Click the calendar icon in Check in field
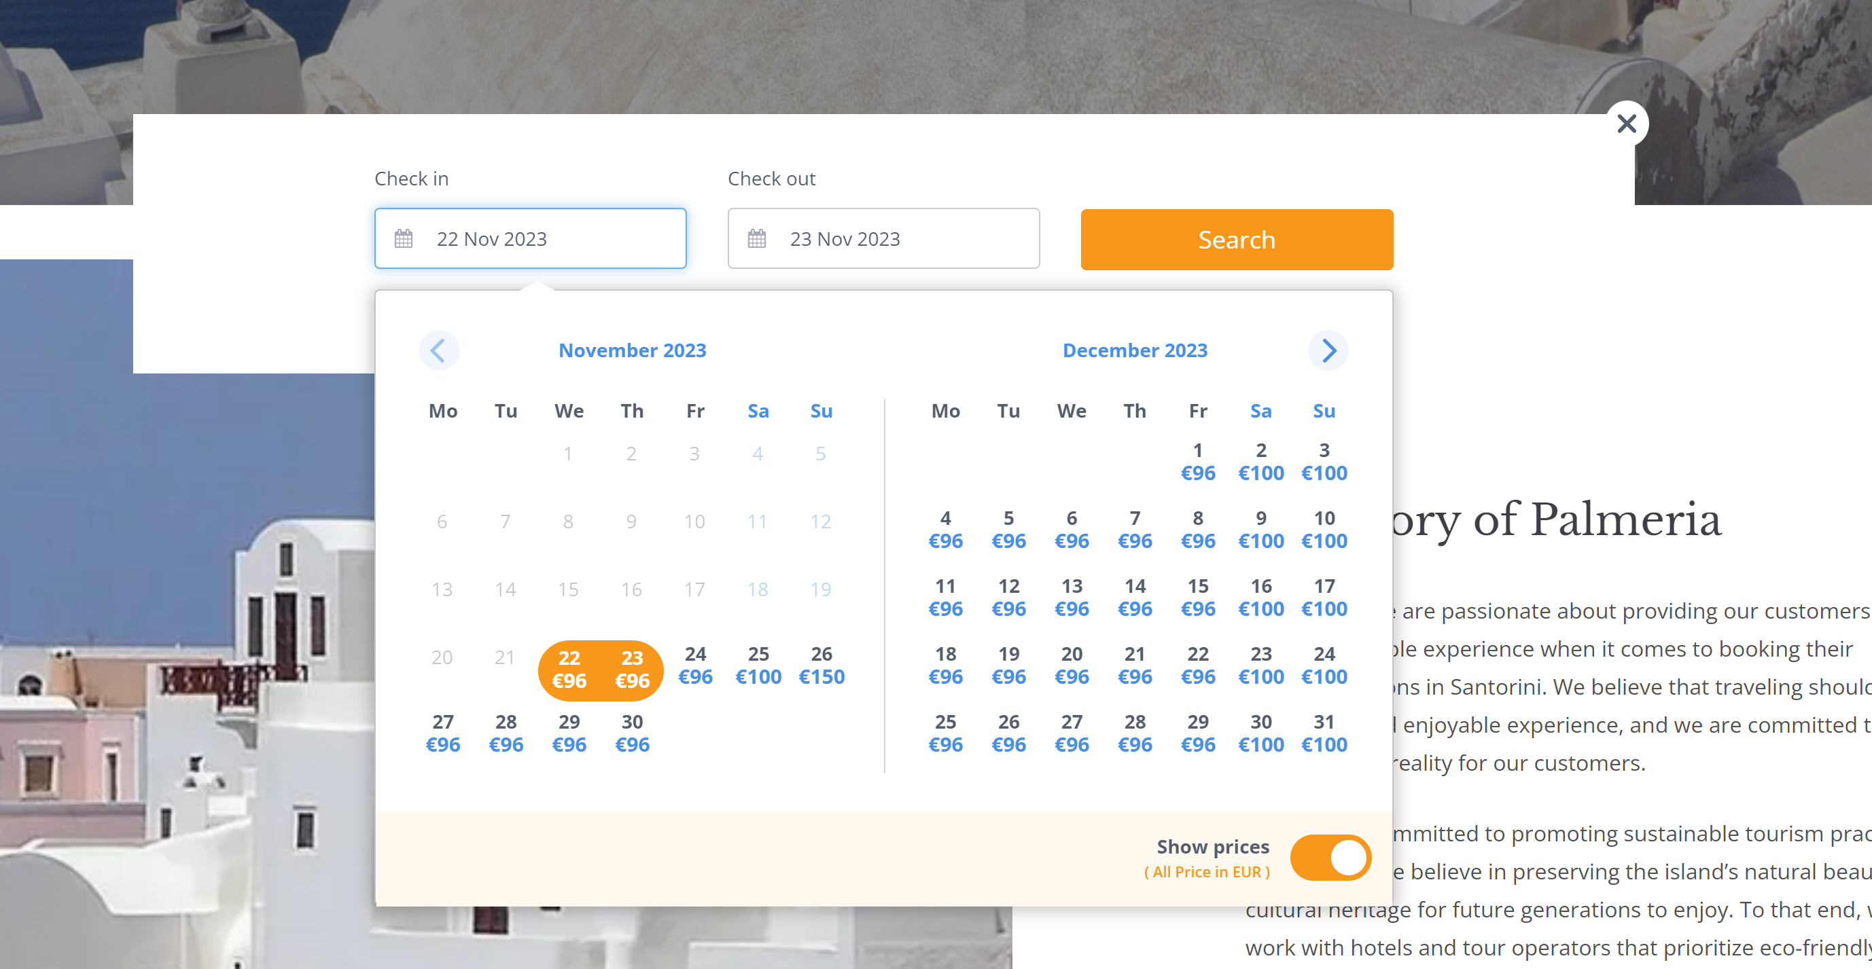The height and width of the screenshot is (969, 1872). [404, 238]
